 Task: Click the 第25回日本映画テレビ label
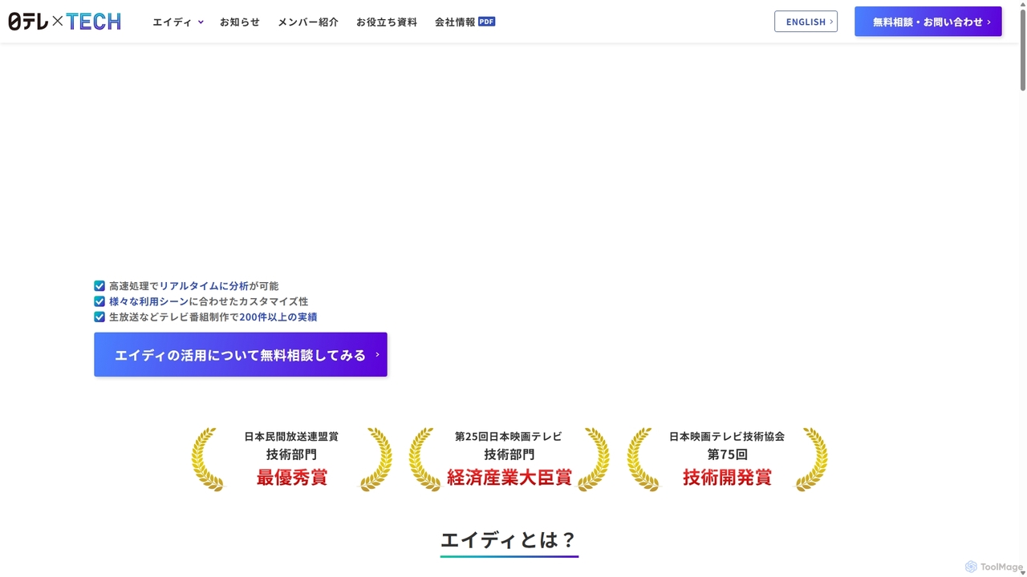(x=509, y=437)
